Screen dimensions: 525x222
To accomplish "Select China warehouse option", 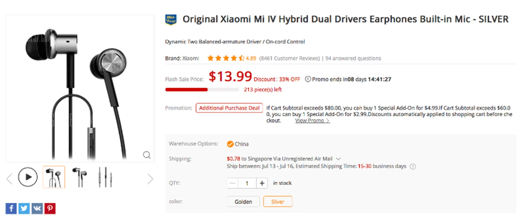I will [x=230, y=144].
